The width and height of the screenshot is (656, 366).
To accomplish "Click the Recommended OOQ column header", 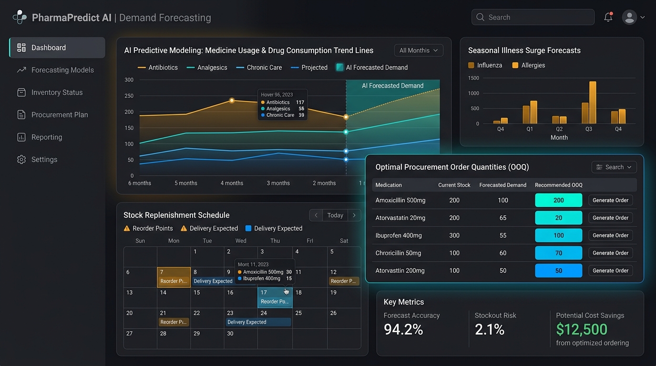I will (x=559, y=185).
